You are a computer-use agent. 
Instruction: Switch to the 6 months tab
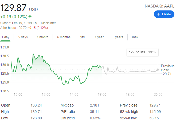[x=64, y=37]
